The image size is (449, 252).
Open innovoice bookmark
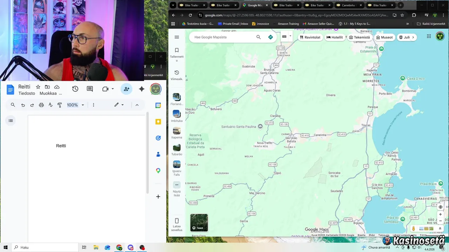tap(260, 24)
